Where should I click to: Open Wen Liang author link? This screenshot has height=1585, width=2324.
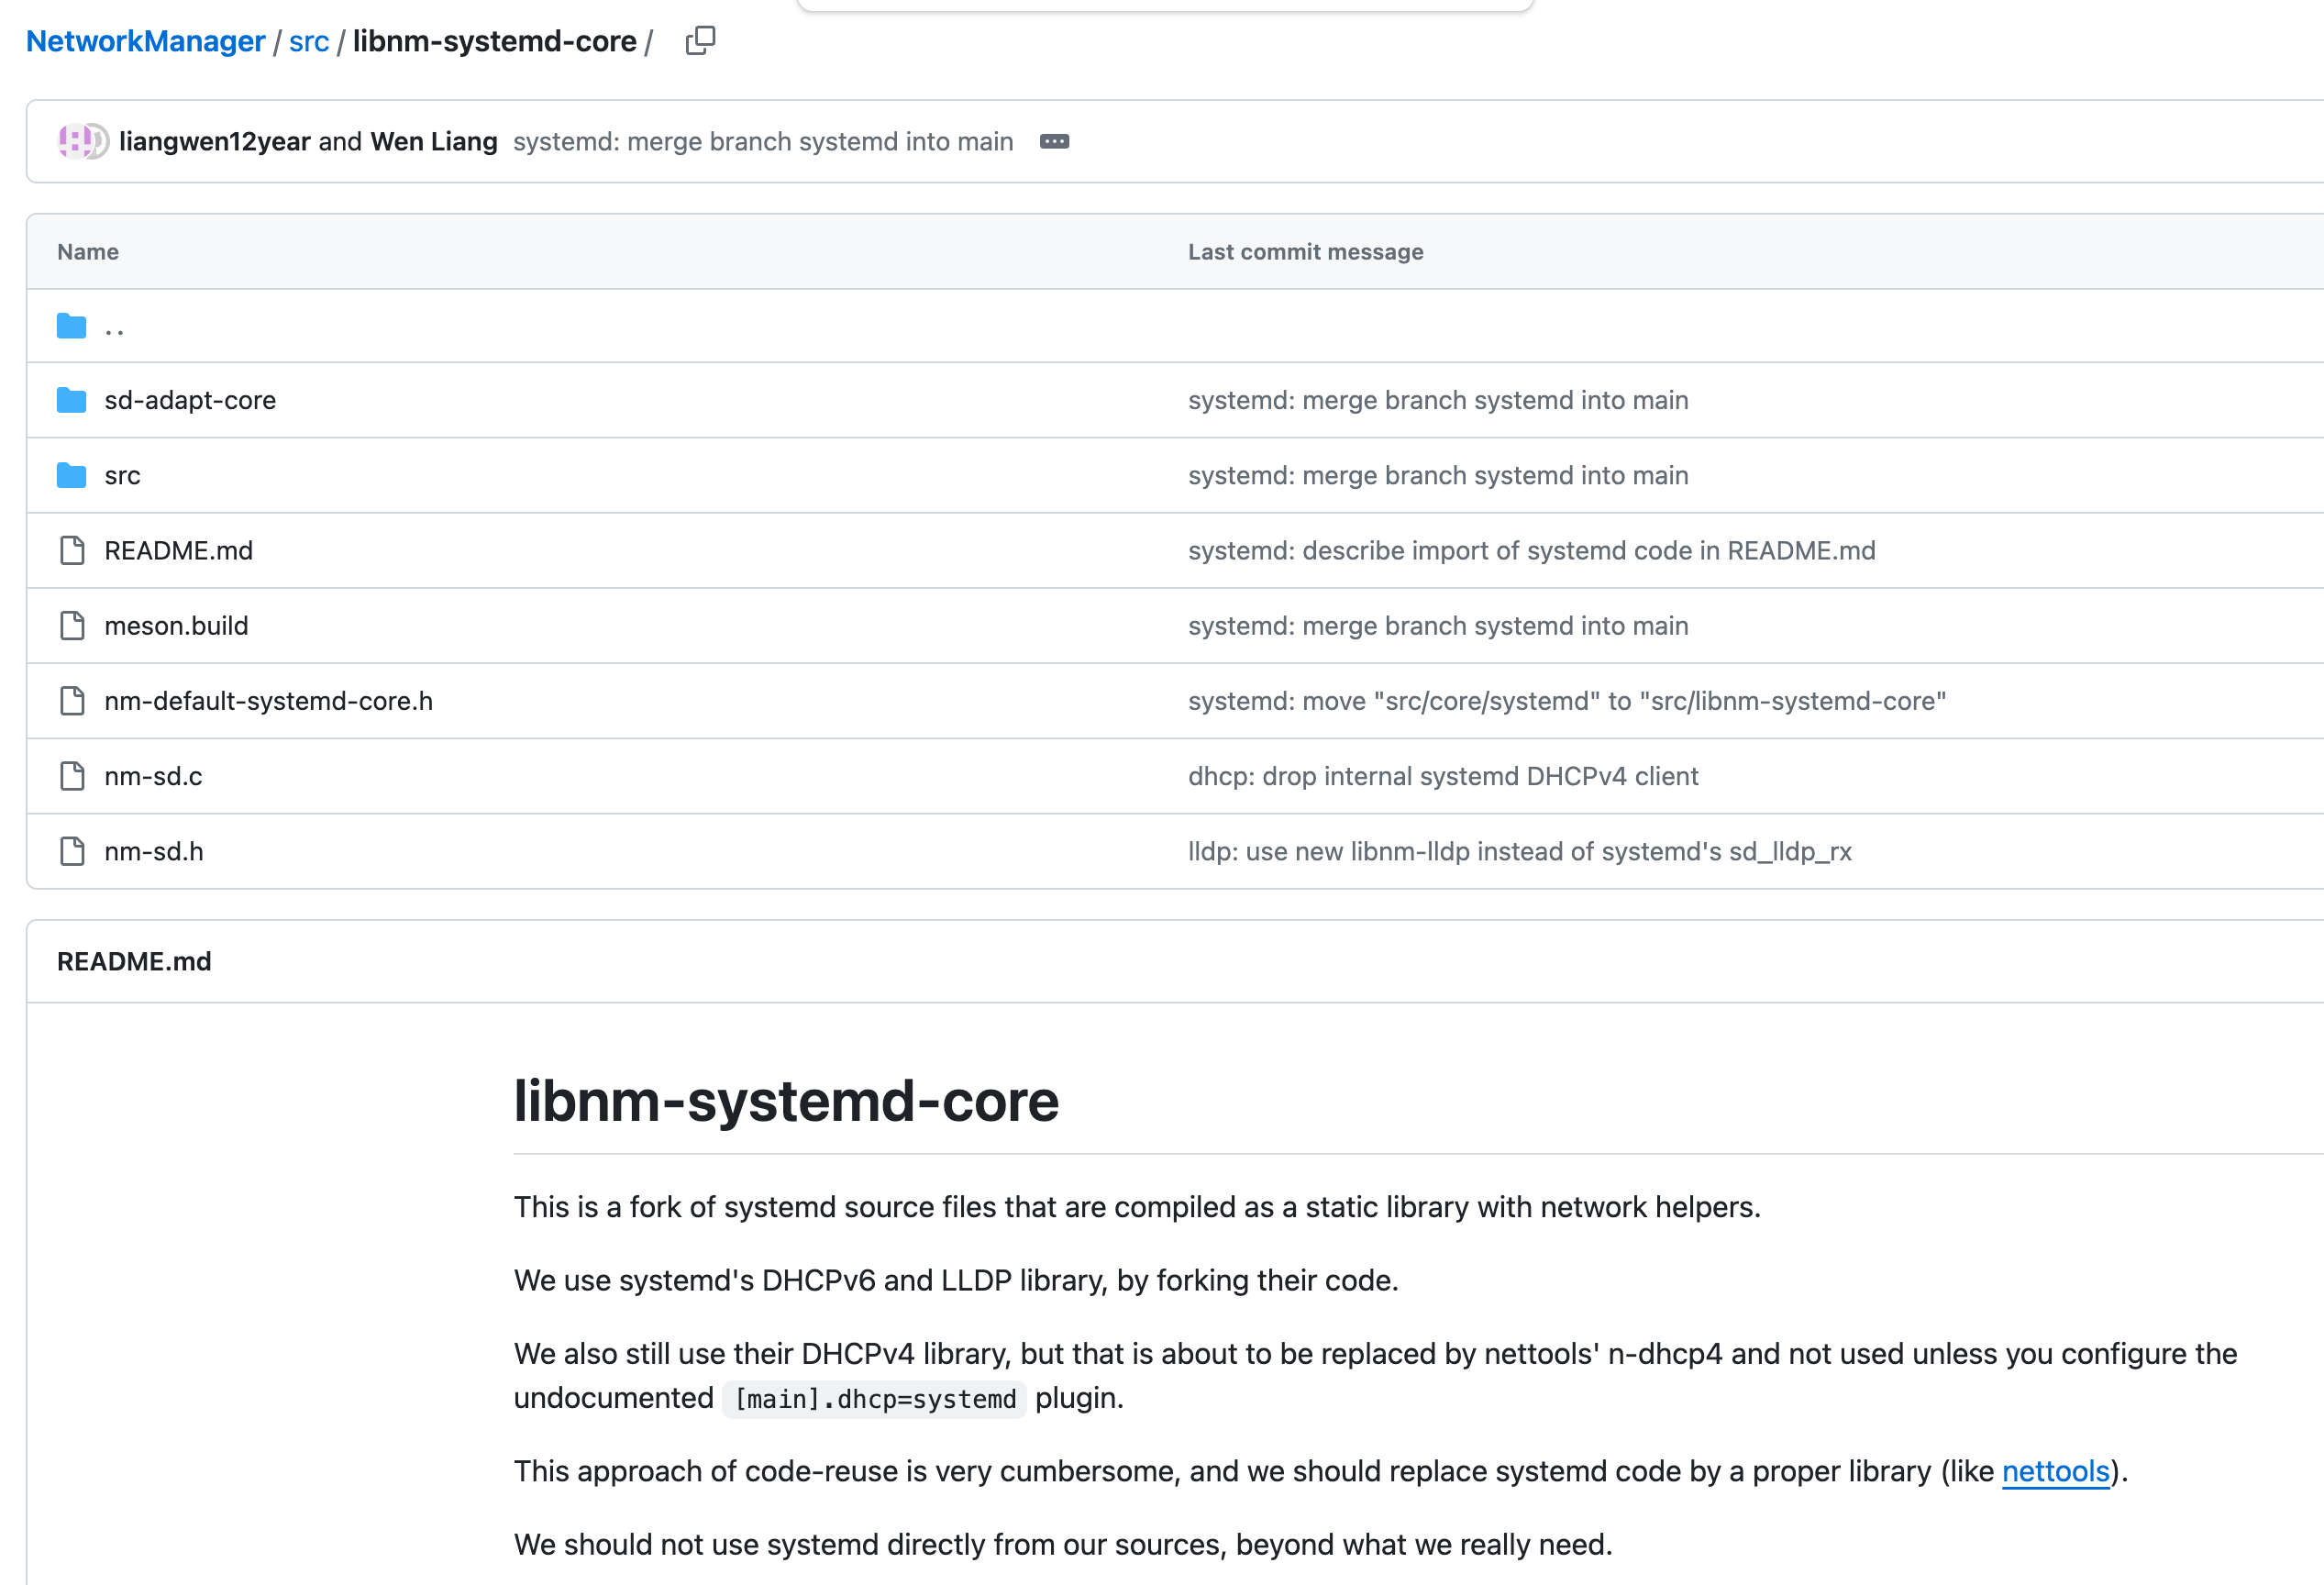(x=434, y=142)
